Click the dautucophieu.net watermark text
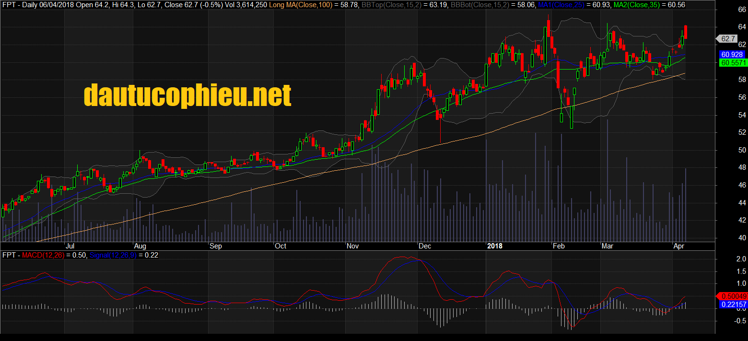This screenshot has height=341, width=748. [187, 94]
